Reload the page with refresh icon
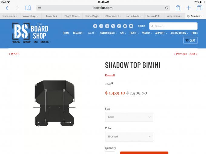This screenshot has height=154, width=206. tap(167, 8)
